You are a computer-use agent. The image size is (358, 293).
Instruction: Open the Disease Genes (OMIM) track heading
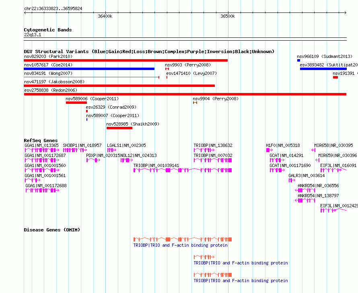tap(52, 230)
